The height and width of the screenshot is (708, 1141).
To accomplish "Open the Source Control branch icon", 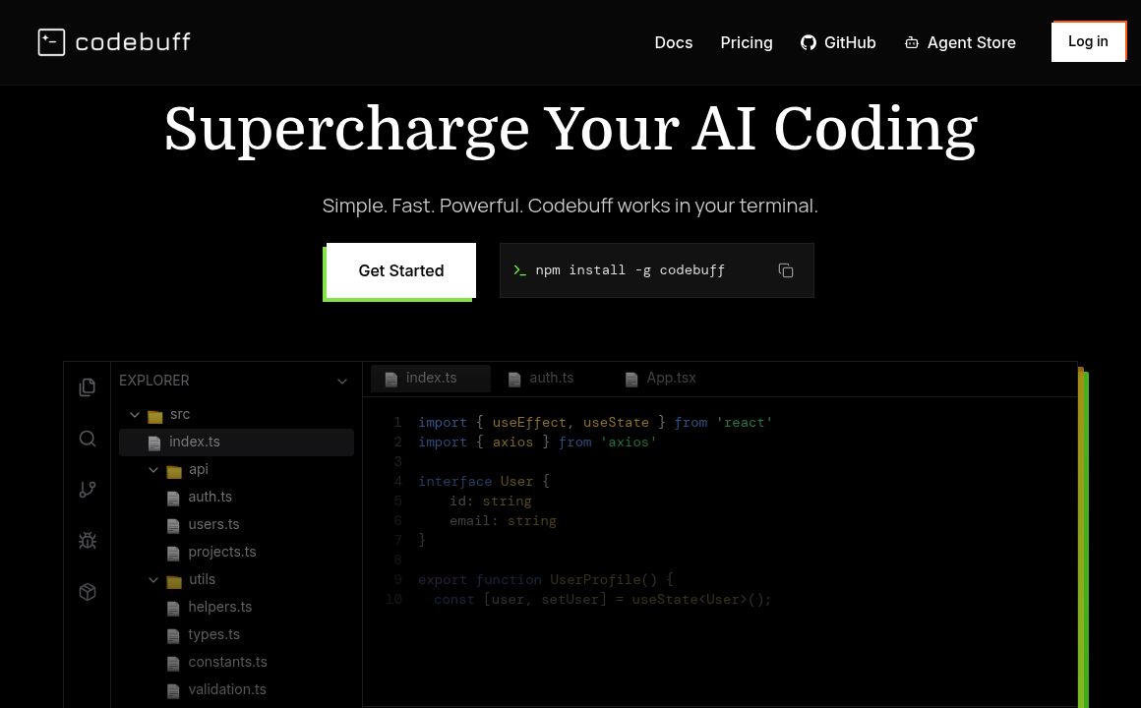I will pyautogui.click(x=88, y=490).
